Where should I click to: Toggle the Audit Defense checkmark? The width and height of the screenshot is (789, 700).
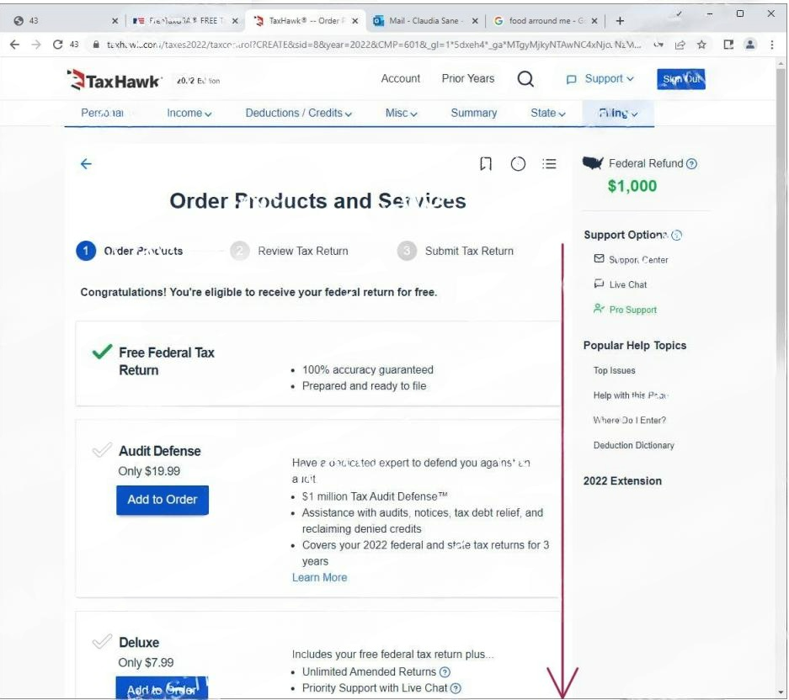pos(102,449)
